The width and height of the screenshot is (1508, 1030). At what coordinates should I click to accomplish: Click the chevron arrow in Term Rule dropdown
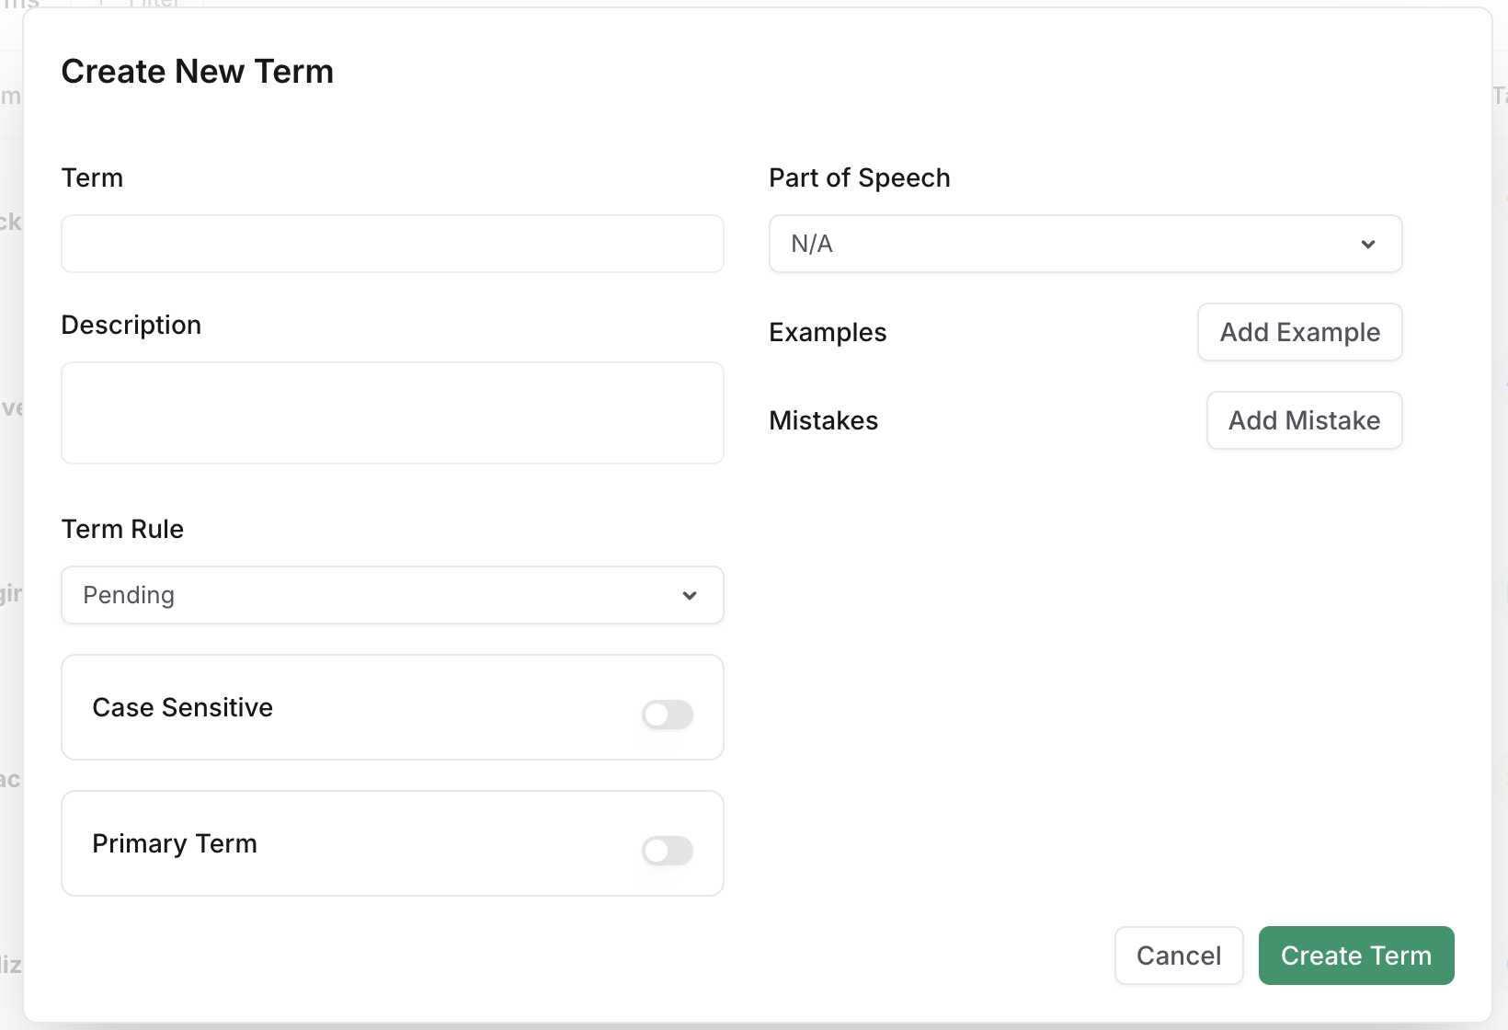point(690,596)
